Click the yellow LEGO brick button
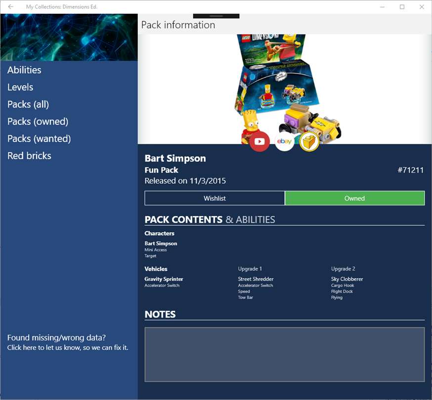This screenshot has height=400, width=432. pos(309,141)
